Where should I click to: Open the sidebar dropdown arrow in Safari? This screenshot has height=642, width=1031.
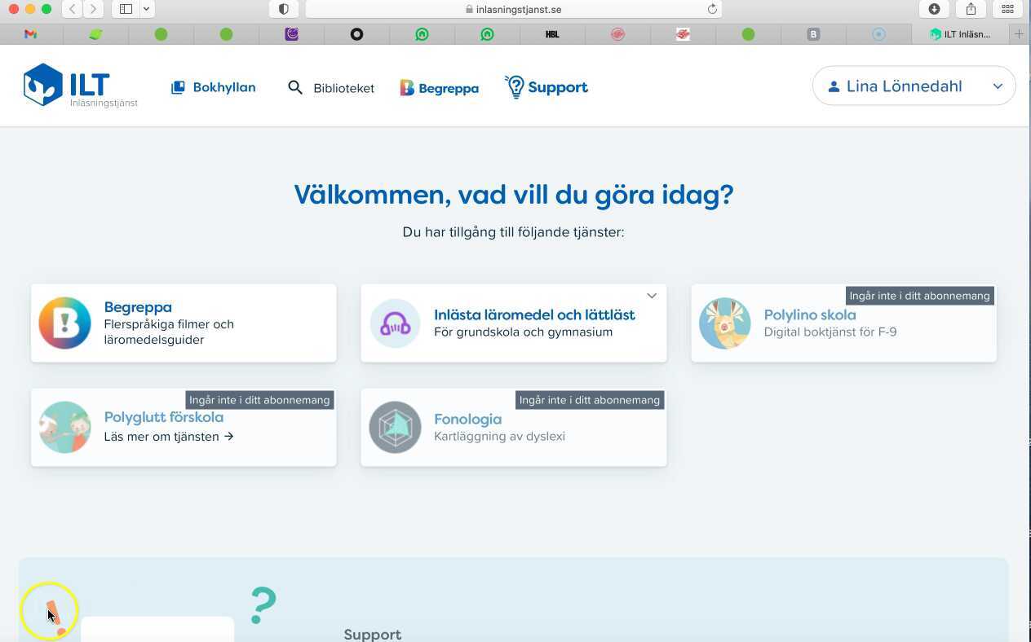(x=146, y=9)
